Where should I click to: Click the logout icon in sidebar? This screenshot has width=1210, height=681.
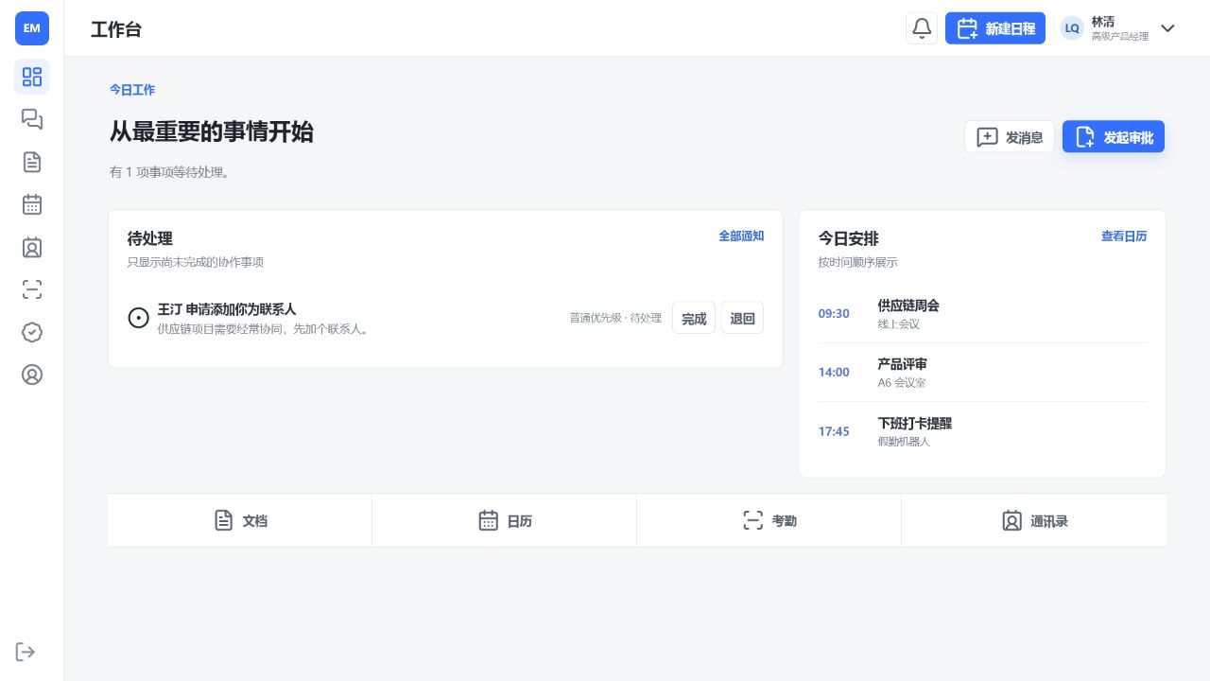click(26, 652)
